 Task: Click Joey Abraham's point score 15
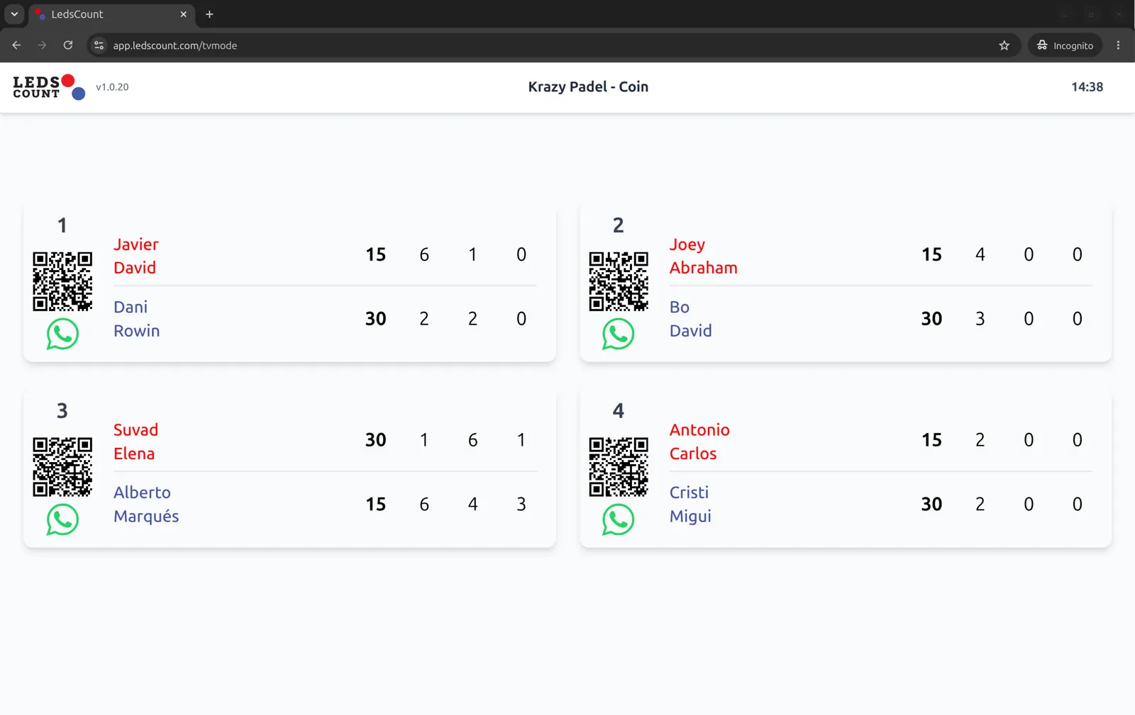tap(931, 255)
